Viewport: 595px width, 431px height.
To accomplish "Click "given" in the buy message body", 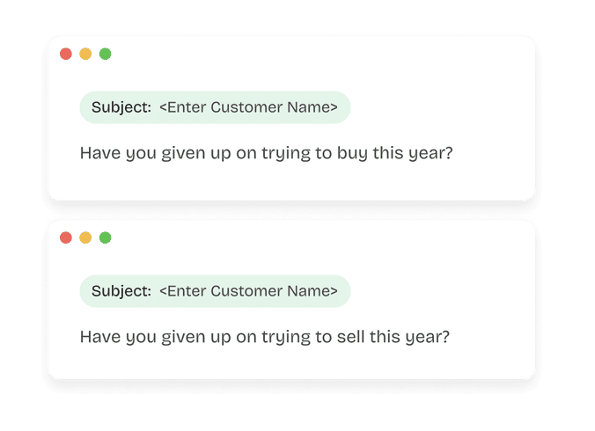I will [175, 153].
